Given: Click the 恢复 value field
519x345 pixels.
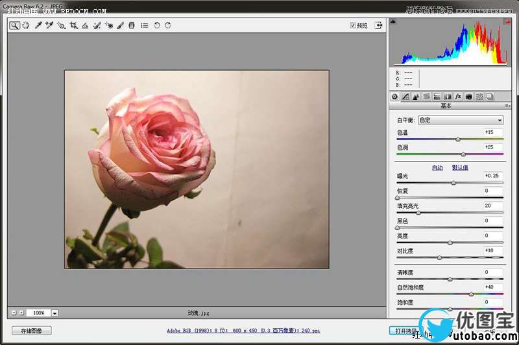Looking at the screenshot, I should pos(493,191).
